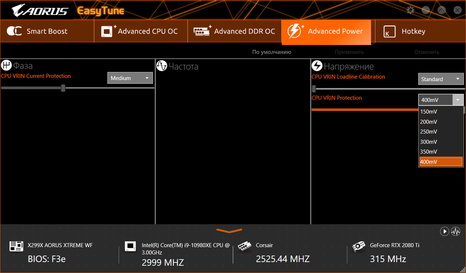
Task: Click the settings gear icon
Action: (410, 10)
